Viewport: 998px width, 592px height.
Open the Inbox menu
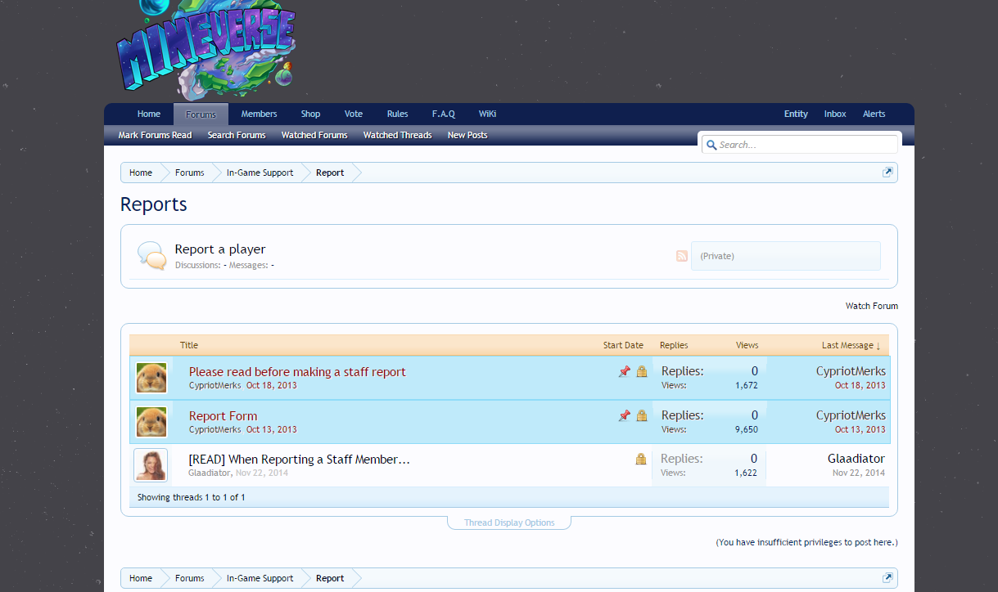pos(835,114)
